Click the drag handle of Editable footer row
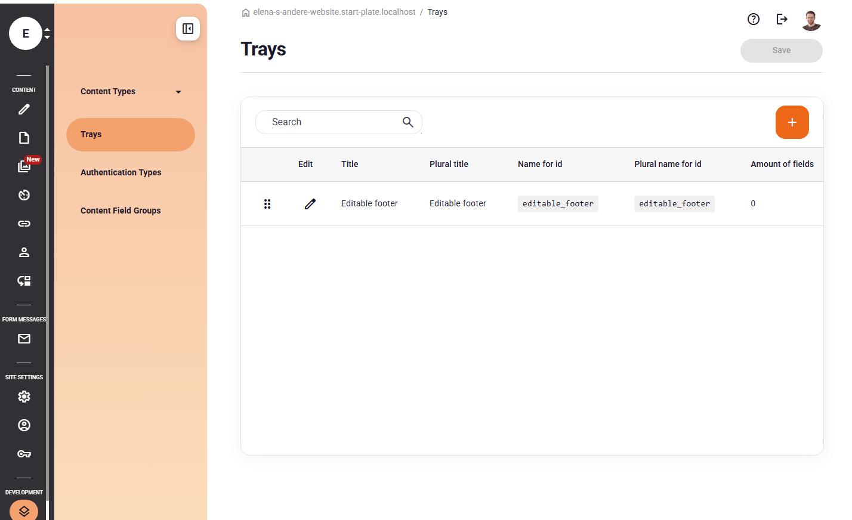The image size is (852, 520). [267, 204]
